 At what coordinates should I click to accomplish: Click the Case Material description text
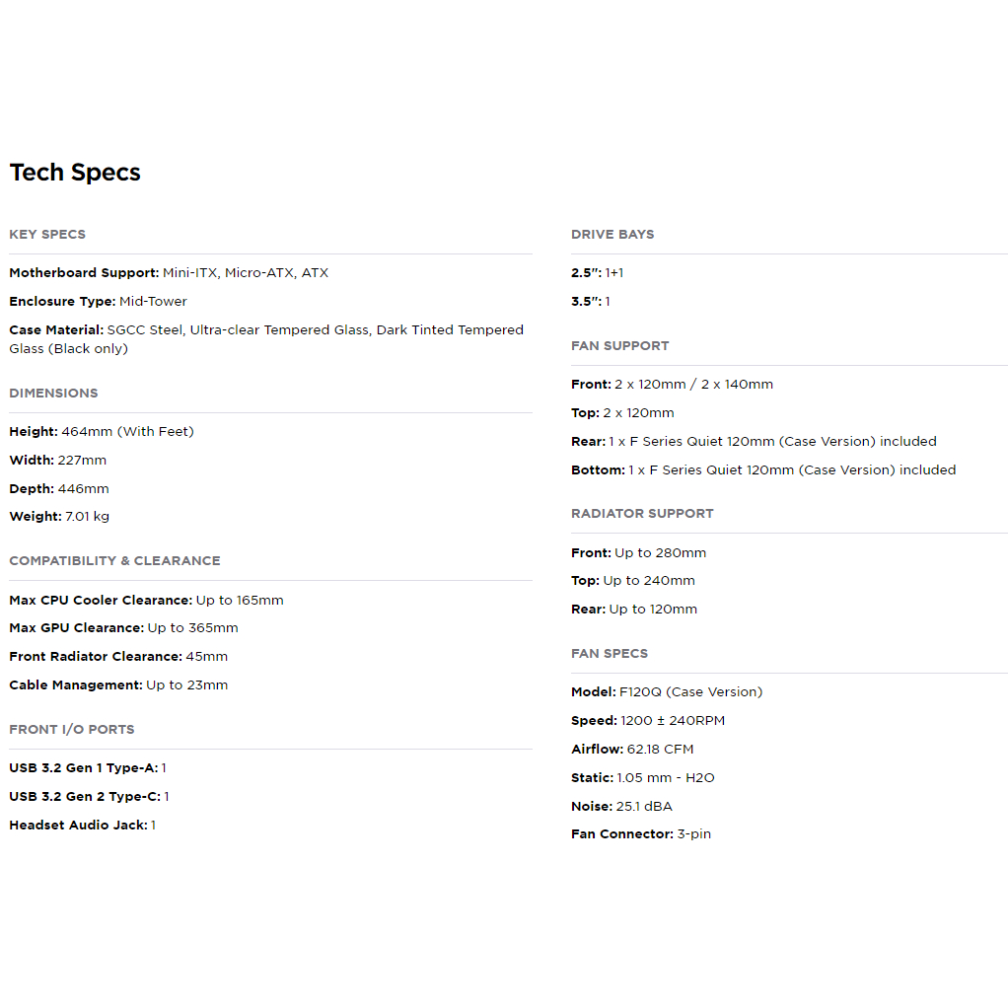[x=266, y=338]
